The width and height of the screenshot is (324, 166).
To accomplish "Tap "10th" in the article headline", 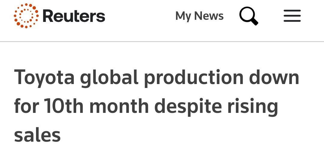I will tap(64, 107).
